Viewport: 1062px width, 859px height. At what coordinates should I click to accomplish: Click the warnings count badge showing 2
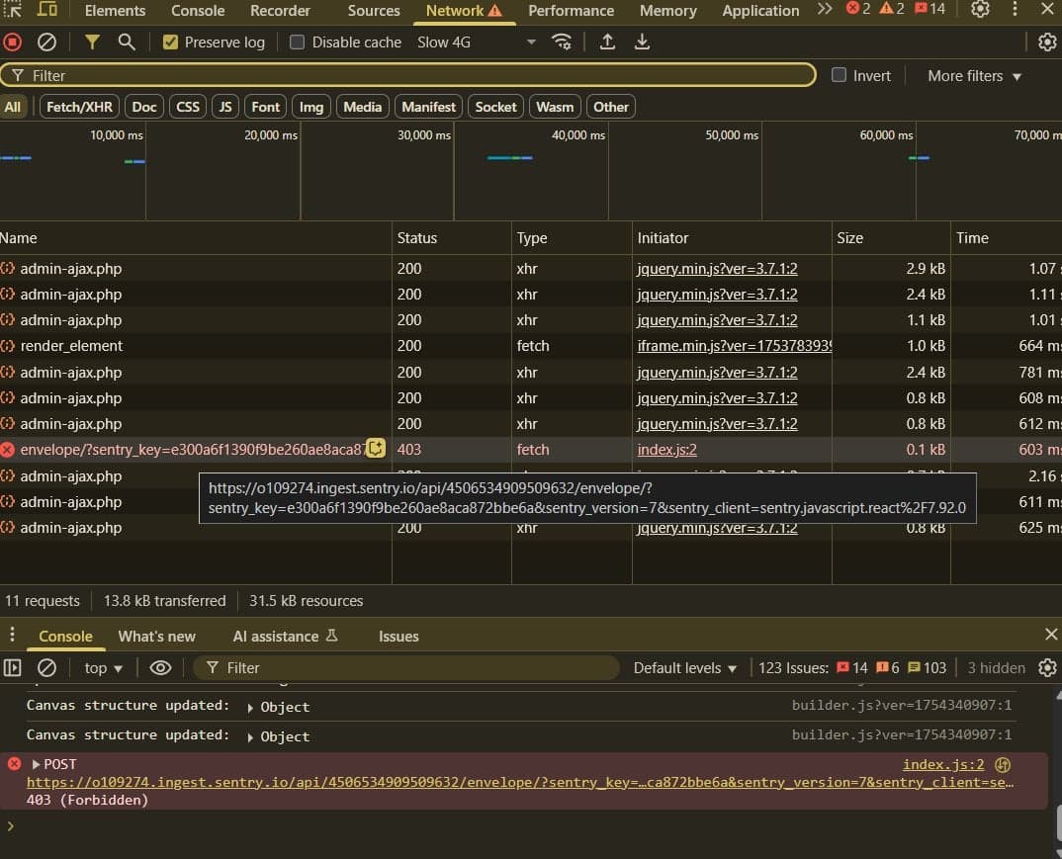891,9
